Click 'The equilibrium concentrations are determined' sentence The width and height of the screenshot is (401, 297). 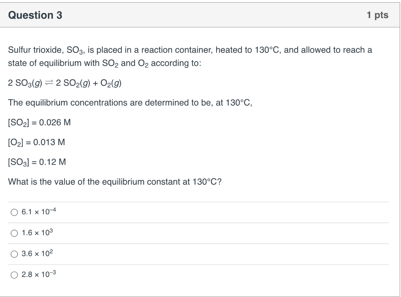(x=130, y=103)
